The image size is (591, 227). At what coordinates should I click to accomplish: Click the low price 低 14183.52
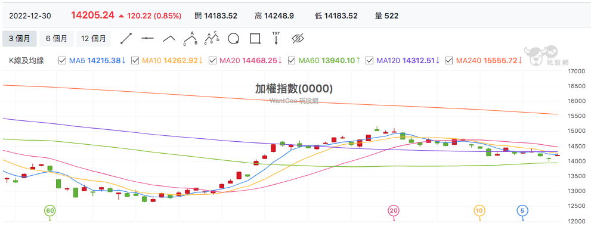click(336, 16)
